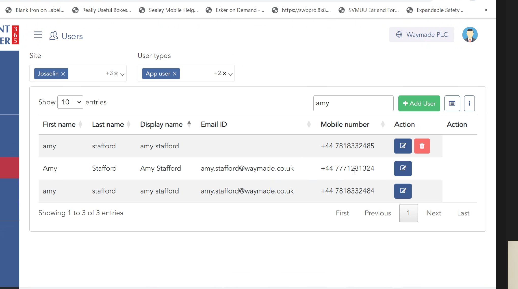Viewport: 518px width, 289px height.
Task: Click the Add User button
Action: [419, 103]
